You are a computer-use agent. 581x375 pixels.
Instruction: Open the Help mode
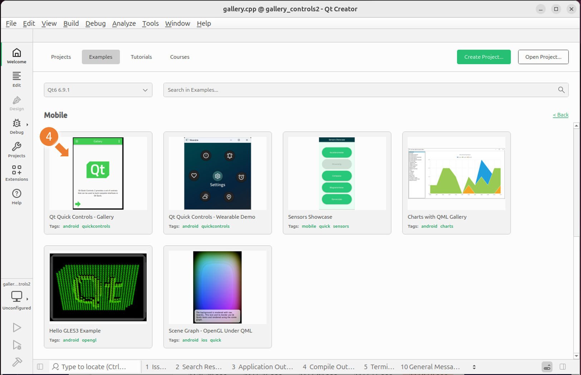(x=16, y=197)
